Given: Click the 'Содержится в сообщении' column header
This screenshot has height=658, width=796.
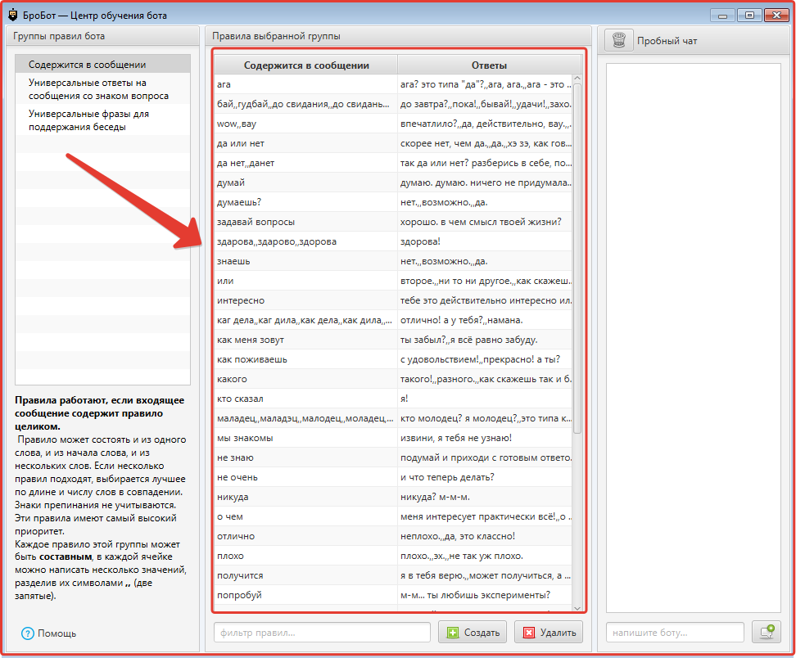Looking at the screenshot, I should 306,65.
